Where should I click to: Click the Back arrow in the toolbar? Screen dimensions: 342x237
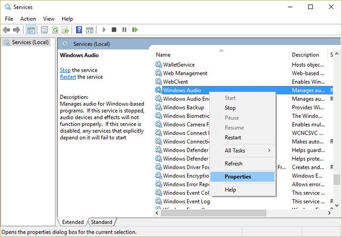[x=6, y=30]
